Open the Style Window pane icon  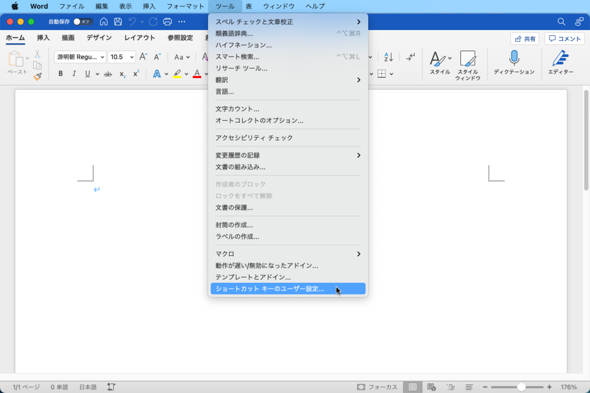pos(467,59)
